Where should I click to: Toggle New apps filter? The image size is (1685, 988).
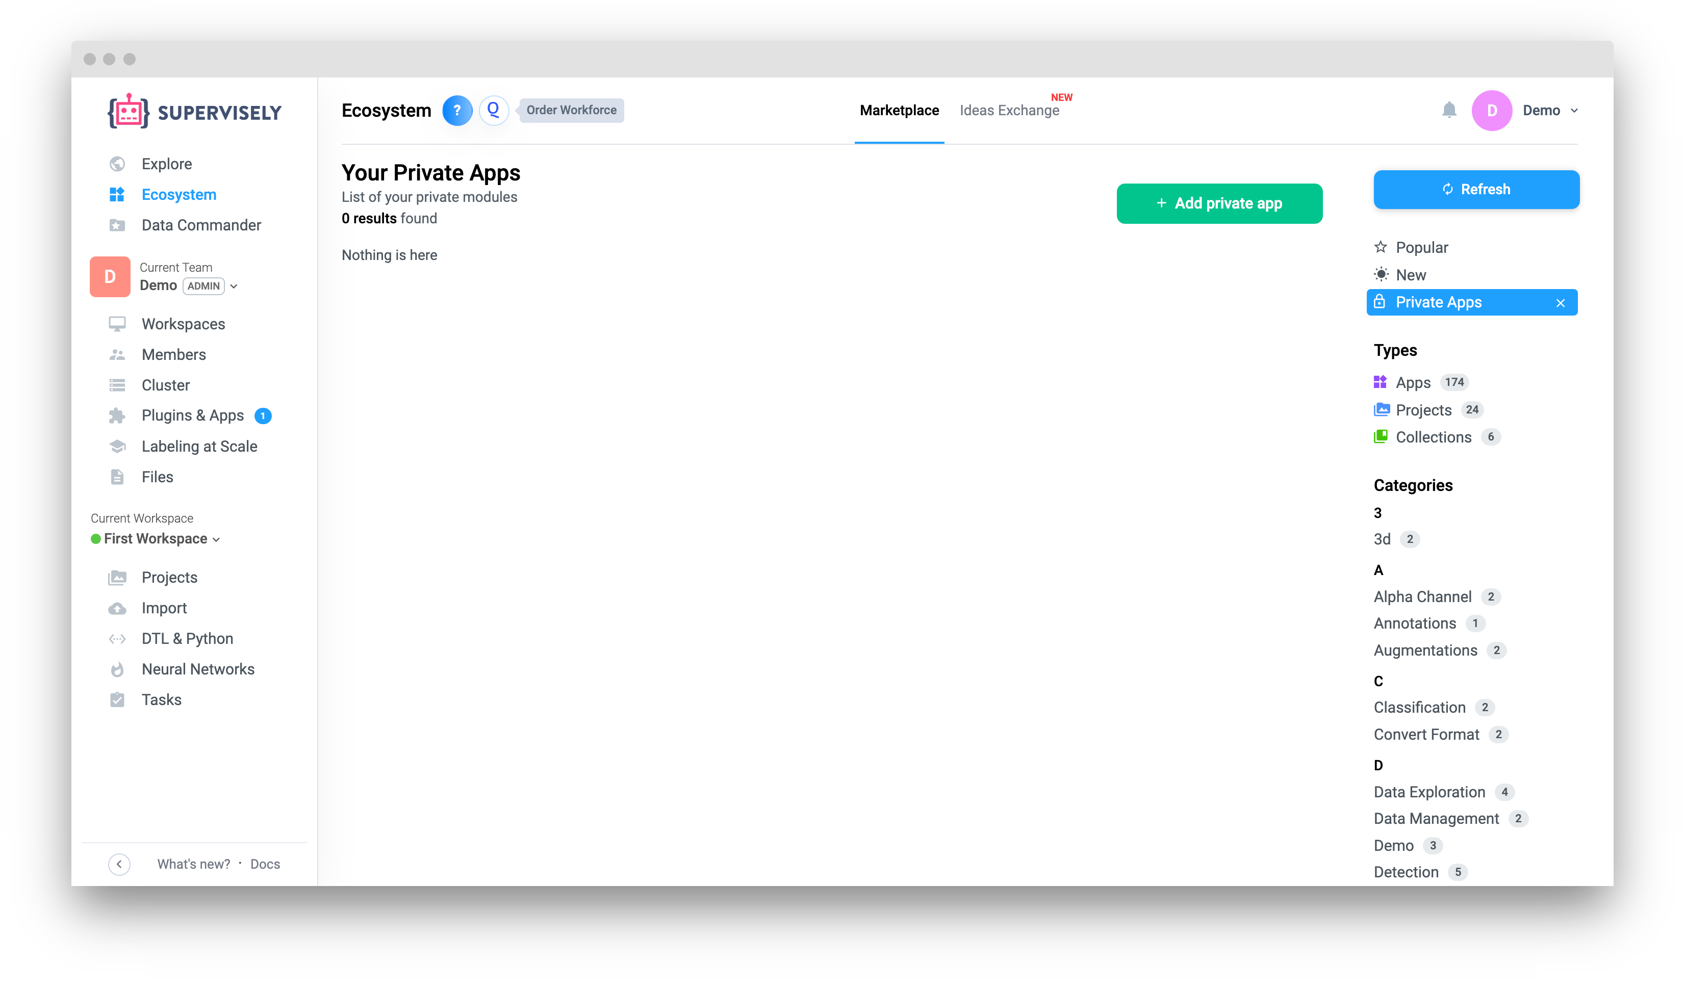pos(1410,274)
